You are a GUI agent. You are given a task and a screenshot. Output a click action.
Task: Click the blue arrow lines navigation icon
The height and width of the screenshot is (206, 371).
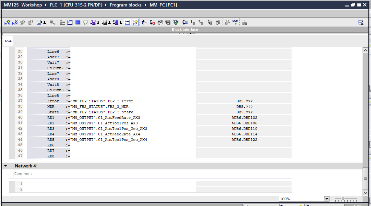click(185, 22)
